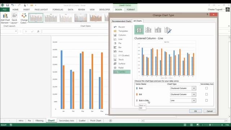
Task: Choose Column chart category
Action: (122, 35)
